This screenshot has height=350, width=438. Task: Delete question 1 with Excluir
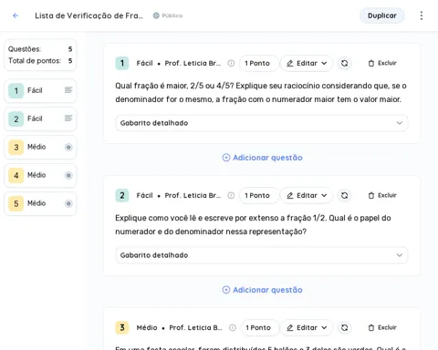pos(382,63)
